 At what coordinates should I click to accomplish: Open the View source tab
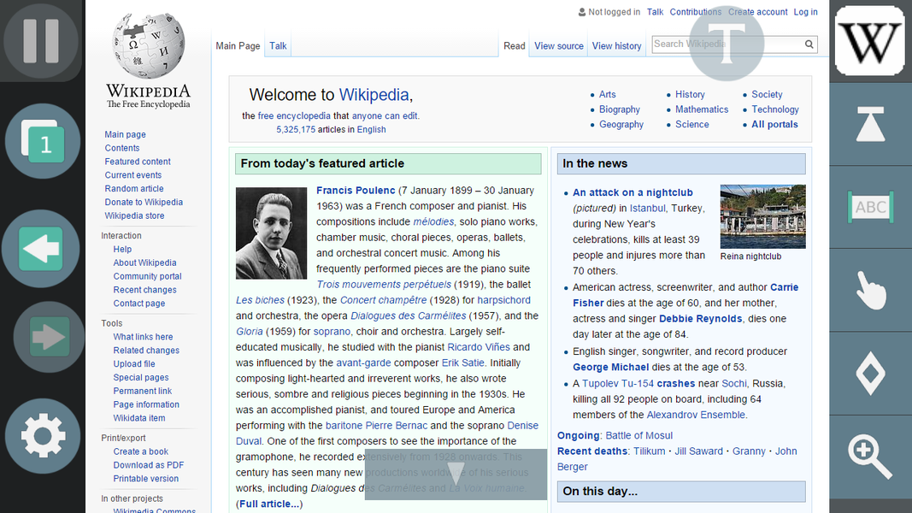pos(559,46)
